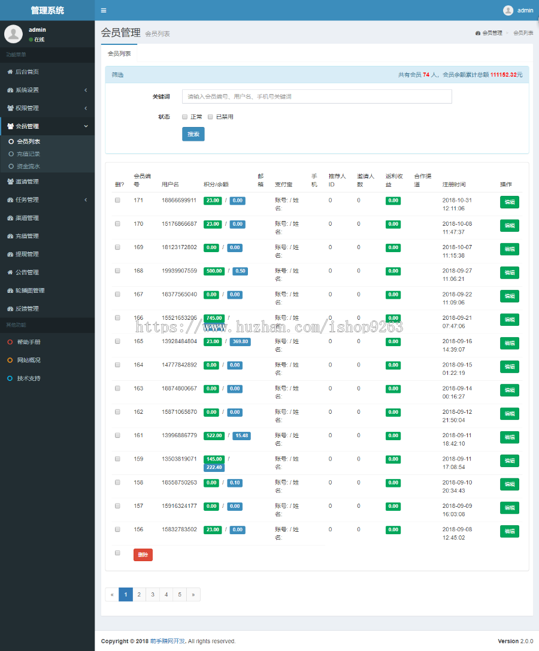This screenshot has width=539, height=651.
Task: Expand the 权限管理 sidebar menu
Action: (x=47, y=108)
